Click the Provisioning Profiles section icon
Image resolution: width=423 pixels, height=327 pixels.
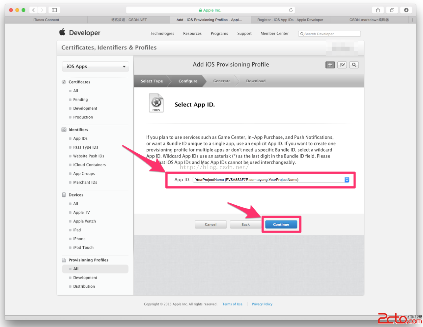pyautogui.click(x=64, y=260)
